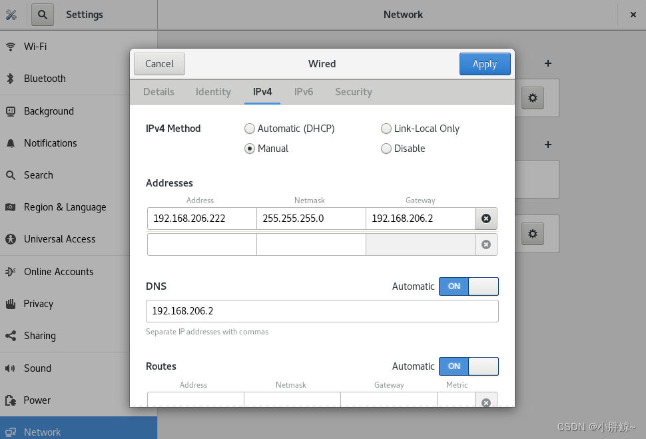Select Automatic (DHCP) IPv4 method
The image size is (646, 439).
(x=290, y=129)
